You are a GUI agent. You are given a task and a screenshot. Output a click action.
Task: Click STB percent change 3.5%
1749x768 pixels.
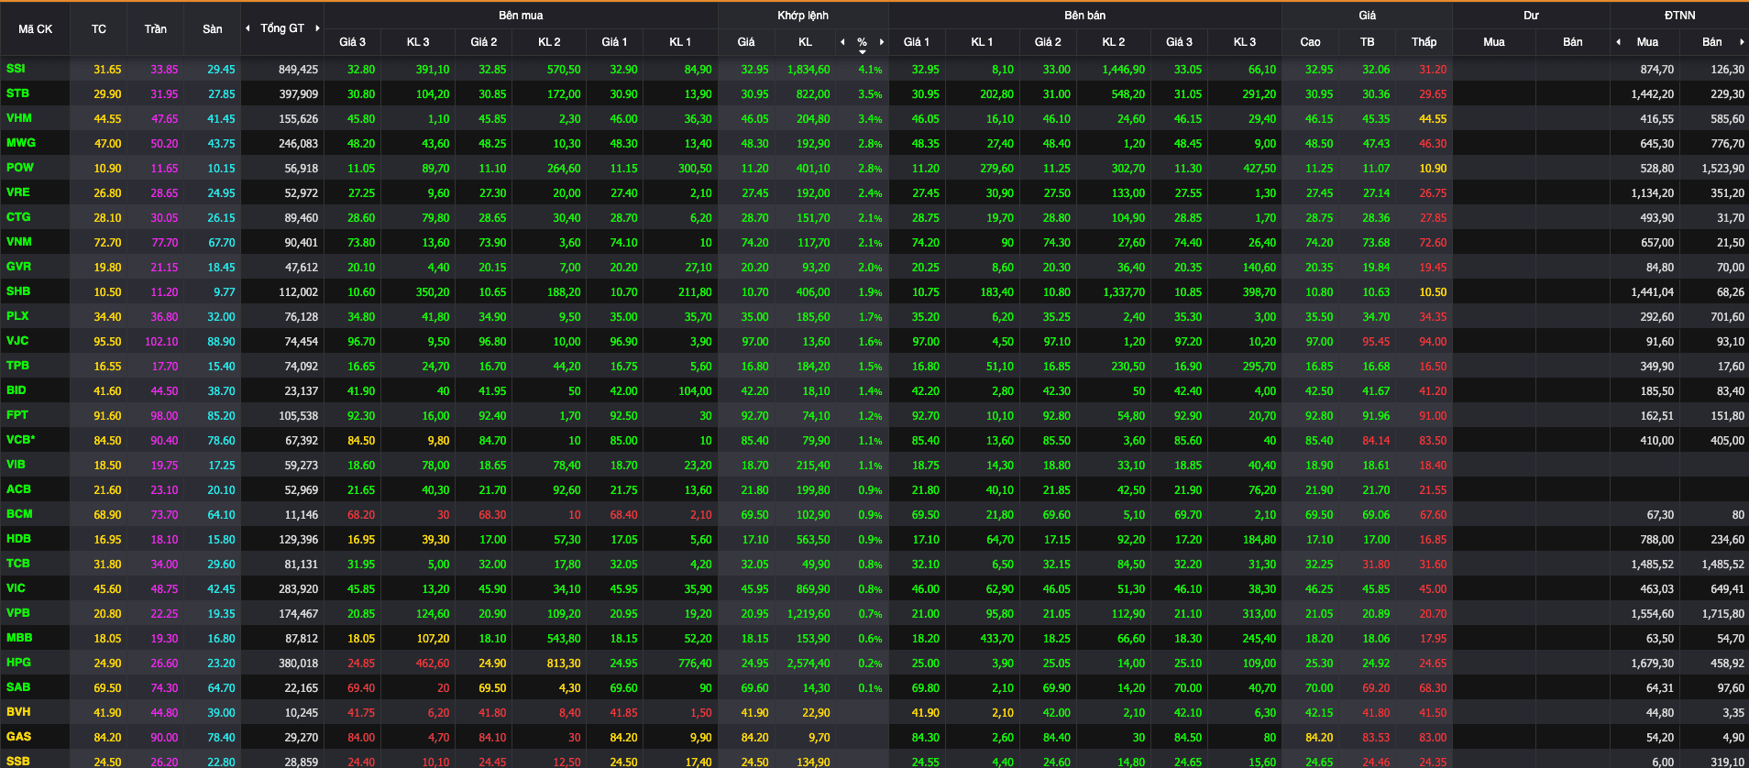click(870, 94)
